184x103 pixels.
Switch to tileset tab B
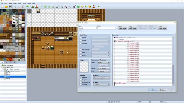tap(6, 62)
